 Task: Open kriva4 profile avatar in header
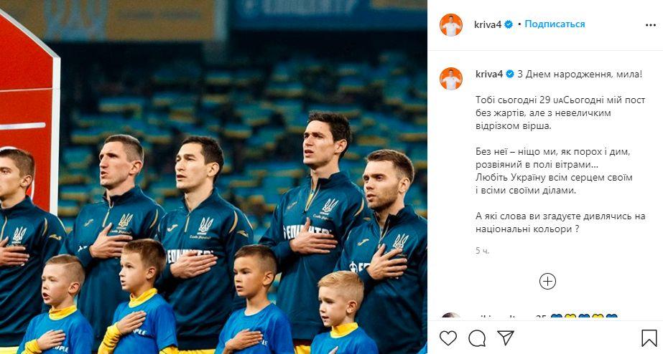click(x=450, y=25)
